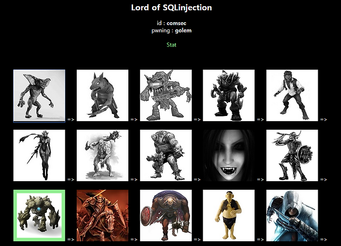Open the green-bordered golem challenge
Screen dimensions: 341x246
pos(39,215)
